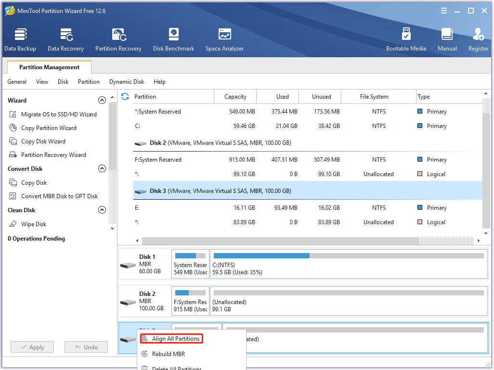Select the 83.89 GB unallocated row
This screenshot has width=494, height=370.
[308, 222]
